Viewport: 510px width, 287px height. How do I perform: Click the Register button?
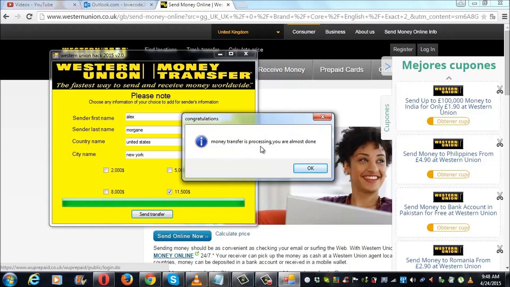tap(403, 49)
